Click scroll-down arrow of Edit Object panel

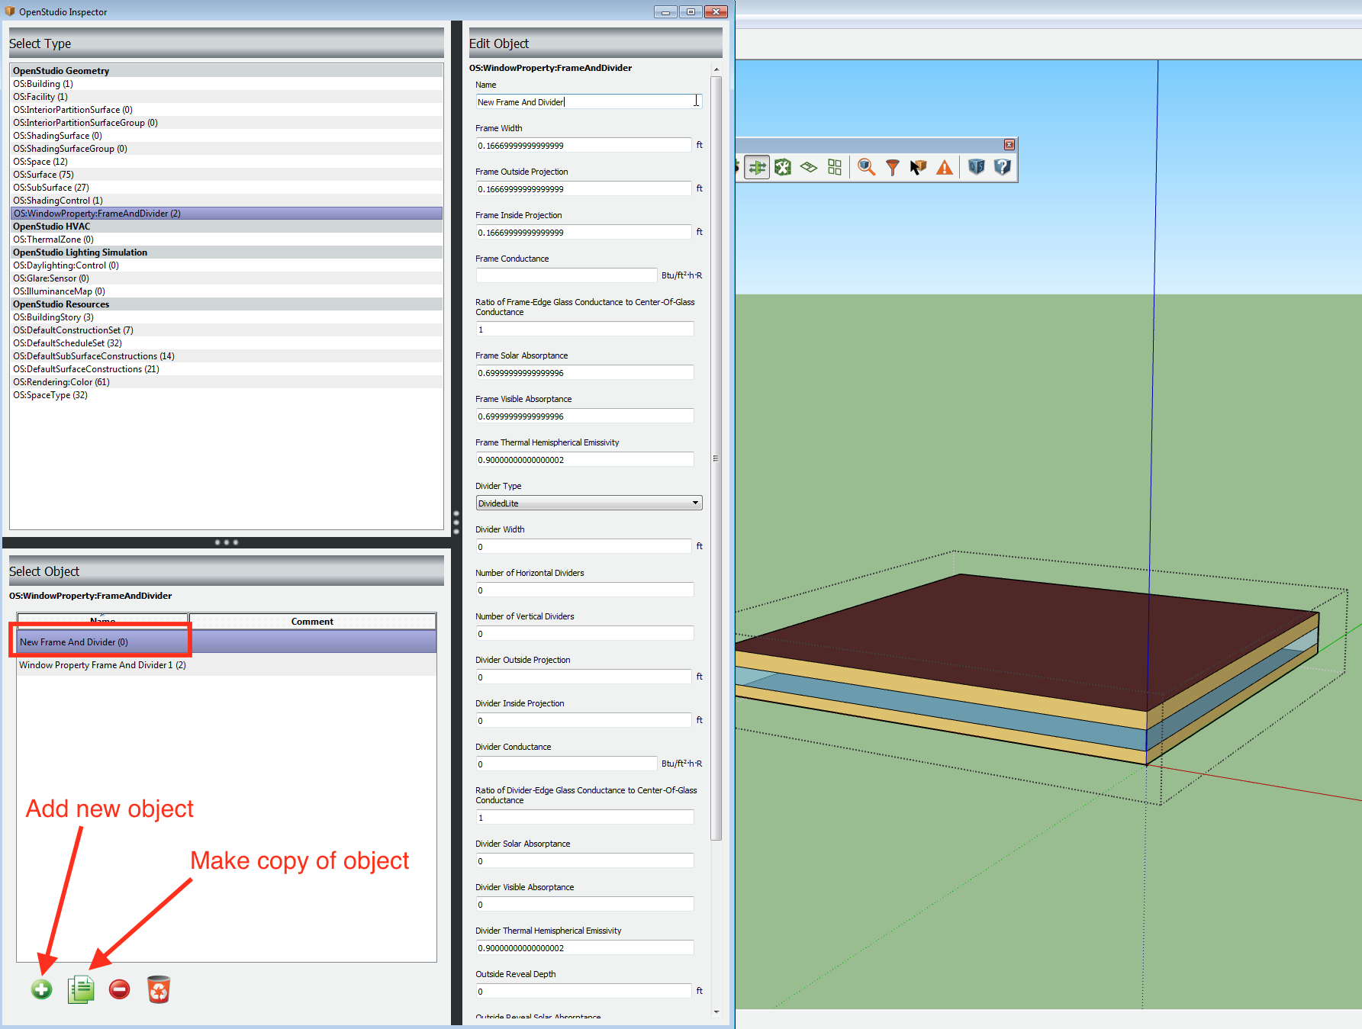coord(716,1011)
